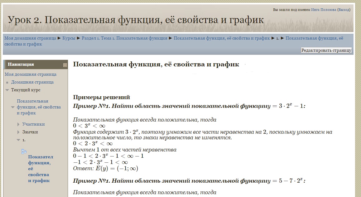Go to Моя домашняя страница in the breadcrumb
Viewport: 361px width, 197px height.
point(30,38)
